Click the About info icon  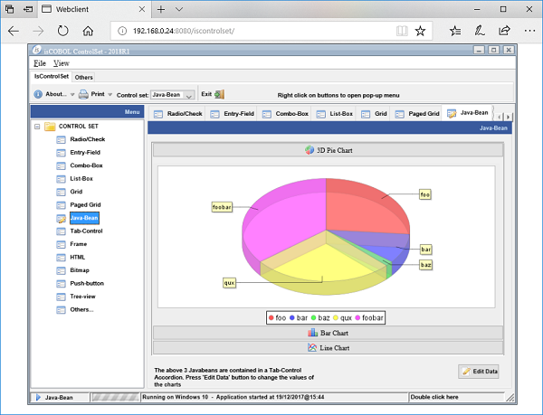39,94
